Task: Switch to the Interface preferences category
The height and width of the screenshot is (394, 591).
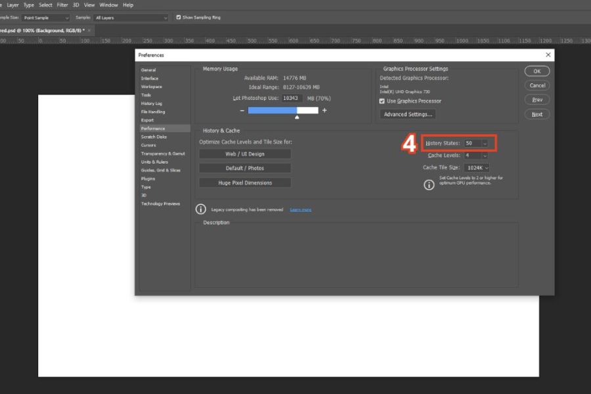Action: (x=150, y=78)
